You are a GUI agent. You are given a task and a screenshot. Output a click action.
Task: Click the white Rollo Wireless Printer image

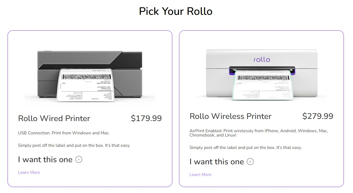pos(261,74)
